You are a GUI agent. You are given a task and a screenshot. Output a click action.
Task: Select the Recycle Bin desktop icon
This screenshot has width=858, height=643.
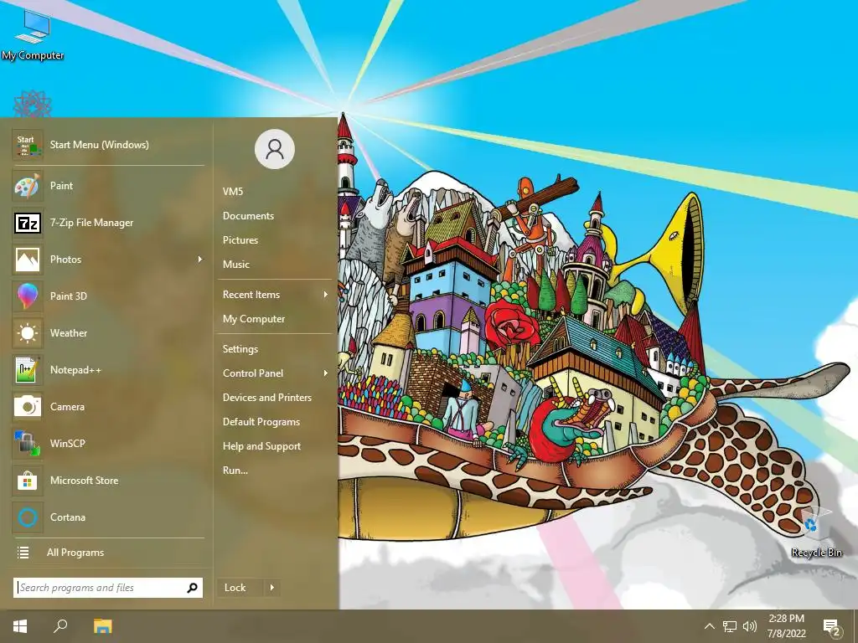pyautogui.click(x=816, y=533)
